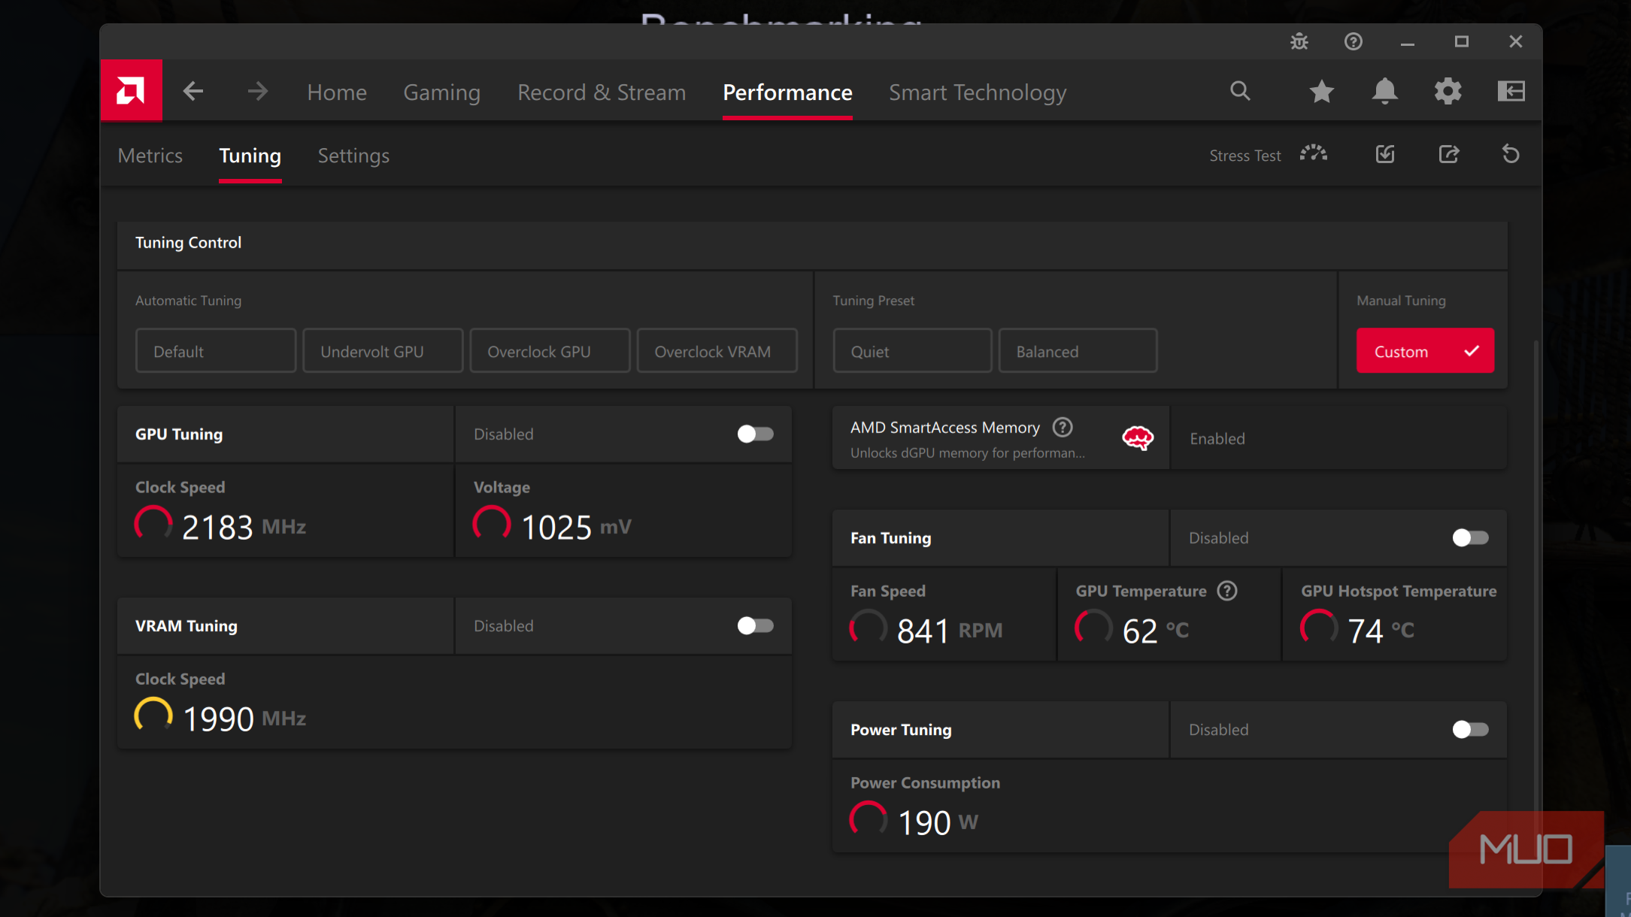Image resolution: width=1631 pixels, height=917 pixels.
Task: Click the import profile icon
Action: 1385,154
